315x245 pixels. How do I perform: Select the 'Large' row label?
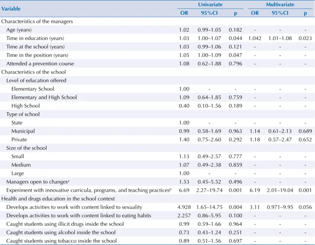pos(18,173)
